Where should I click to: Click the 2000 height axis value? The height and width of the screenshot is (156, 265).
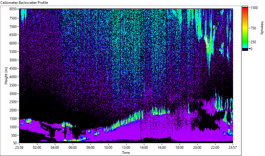13,110
